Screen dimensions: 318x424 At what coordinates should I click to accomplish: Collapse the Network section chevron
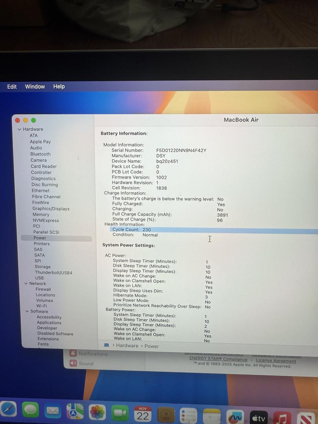pyautogui.click(x=26, y=283)
